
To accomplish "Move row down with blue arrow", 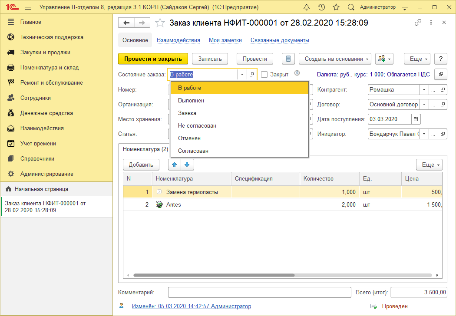I will [187, 165].
